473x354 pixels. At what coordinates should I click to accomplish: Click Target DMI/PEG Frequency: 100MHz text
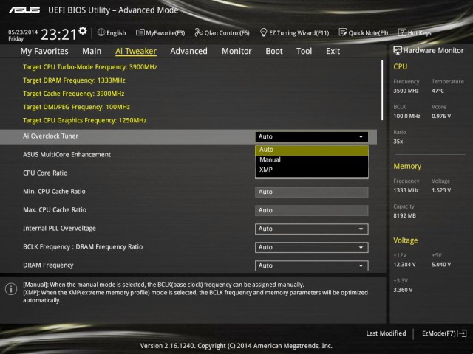coord(76,107)
